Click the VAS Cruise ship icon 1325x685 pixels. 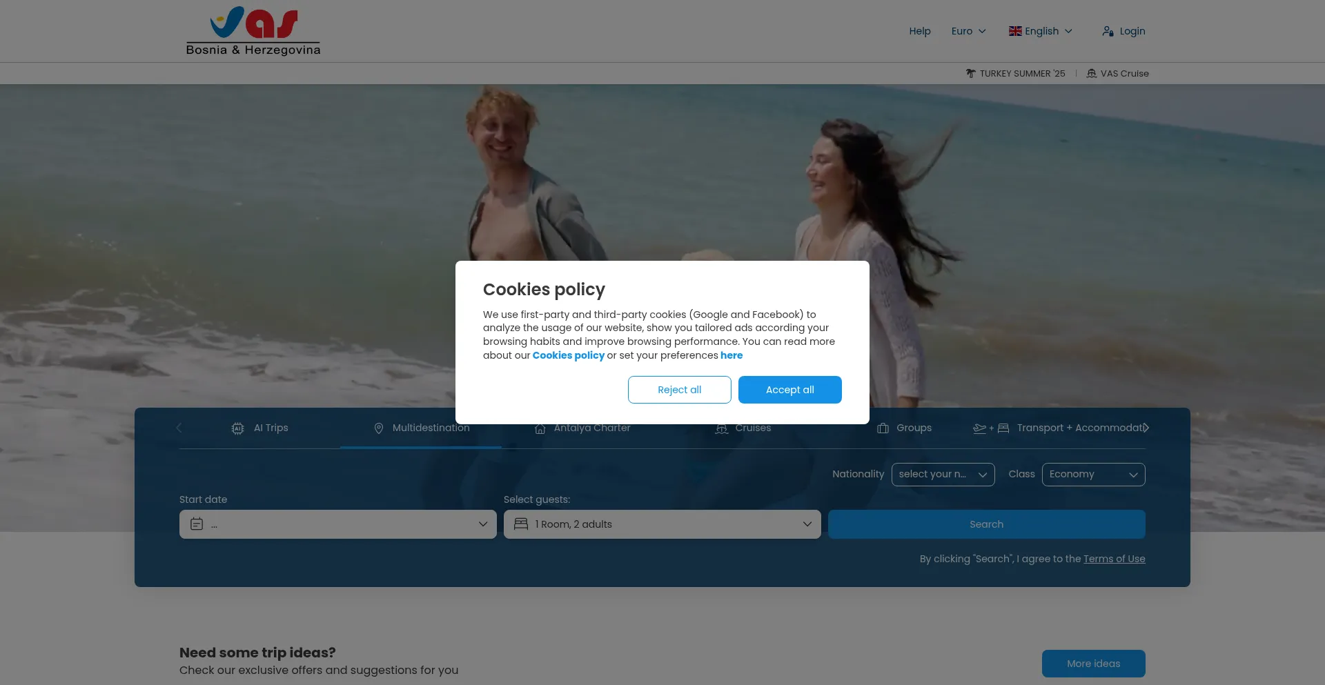(1092, 73)
